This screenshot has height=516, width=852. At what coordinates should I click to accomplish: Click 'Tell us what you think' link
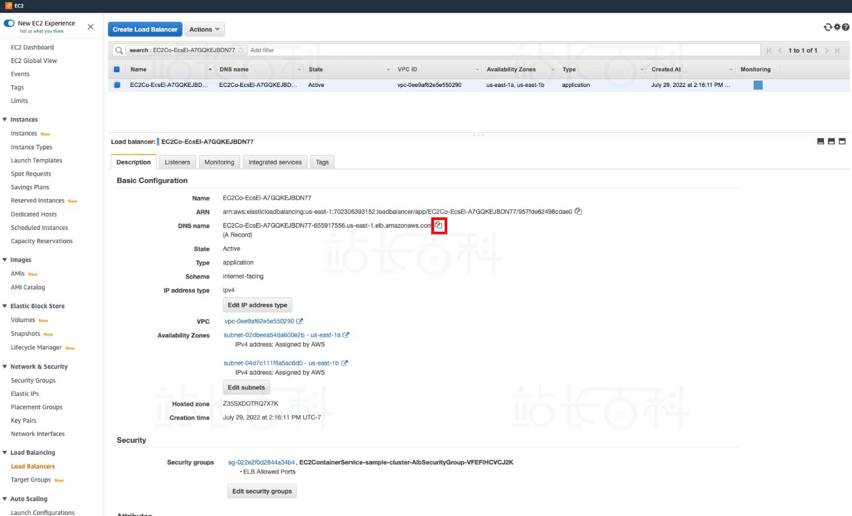pos(41,31)
